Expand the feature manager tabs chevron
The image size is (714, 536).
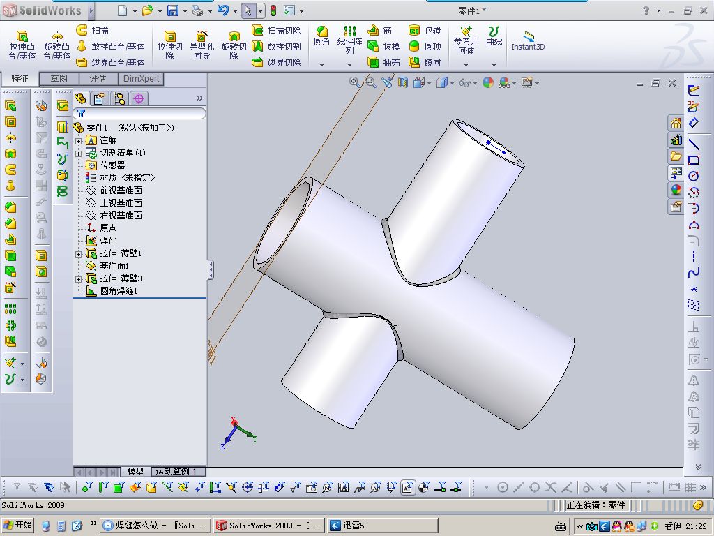coord(199,98)
